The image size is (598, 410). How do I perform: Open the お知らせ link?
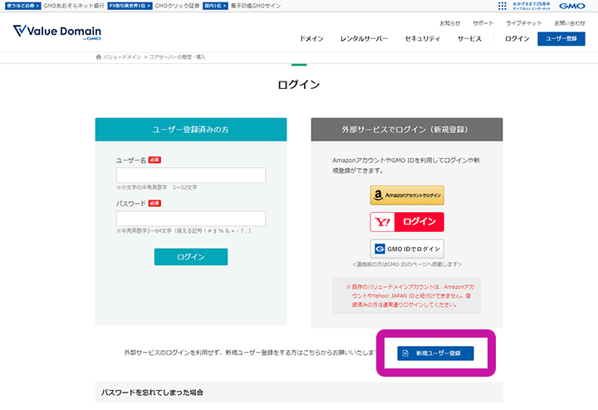click(x=450, y=22)
